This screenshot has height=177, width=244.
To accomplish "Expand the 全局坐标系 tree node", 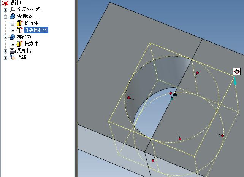I will click(x=5, y=10).
